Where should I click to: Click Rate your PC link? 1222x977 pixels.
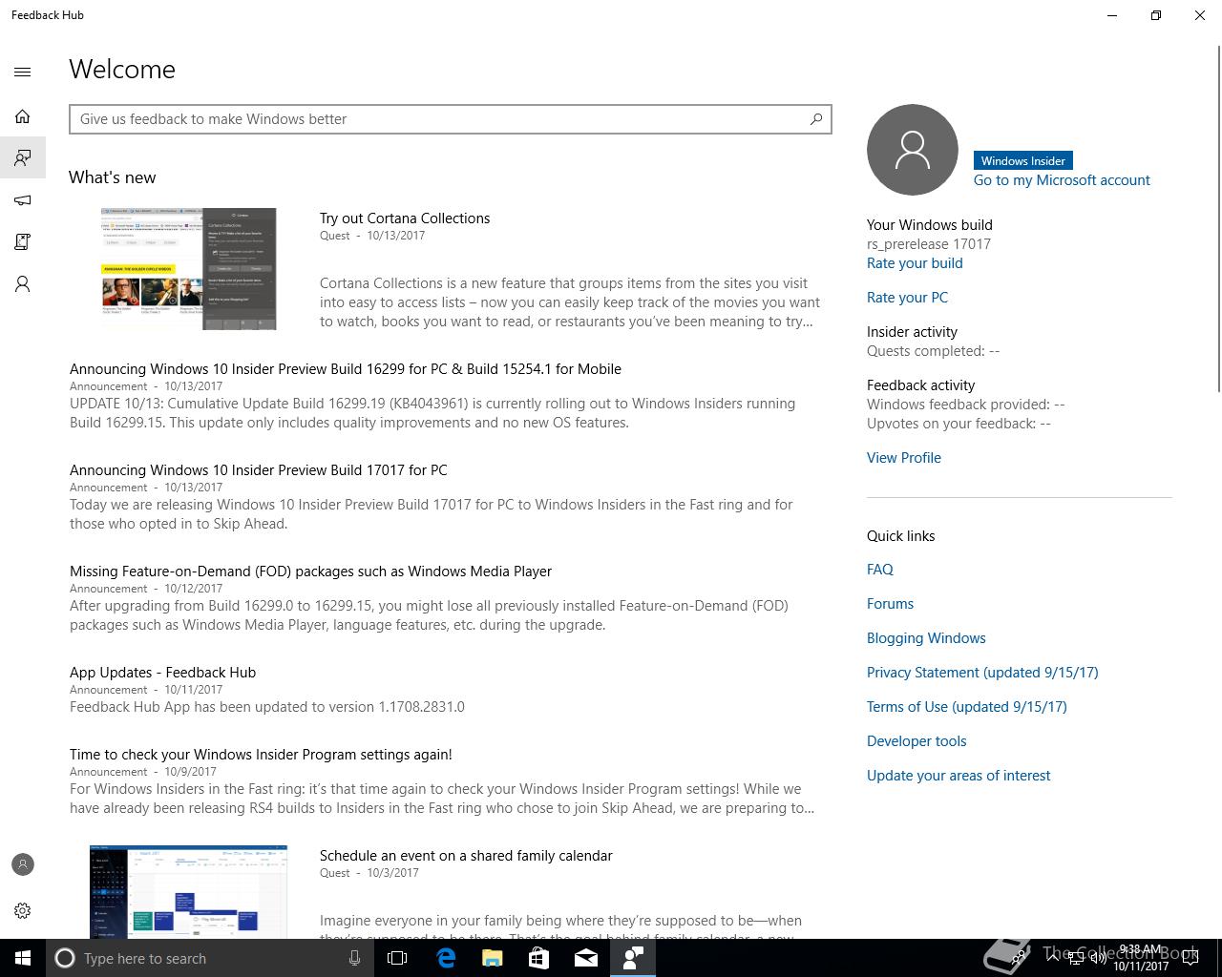pos(907,298)
